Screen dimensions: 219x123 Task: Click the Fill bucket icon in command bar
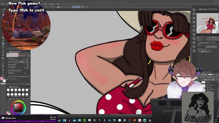58,7
